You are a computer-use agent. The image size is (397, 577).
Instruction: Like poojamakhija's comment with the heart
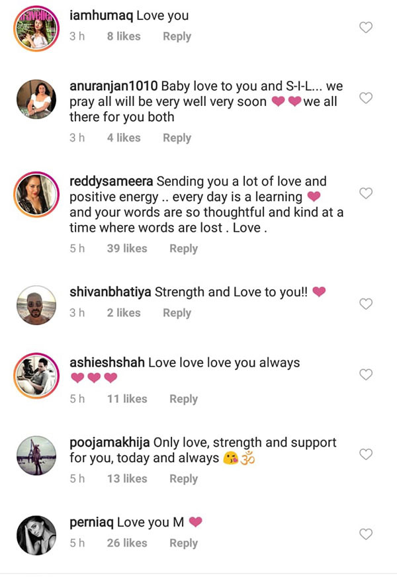[x=366, y=455]
